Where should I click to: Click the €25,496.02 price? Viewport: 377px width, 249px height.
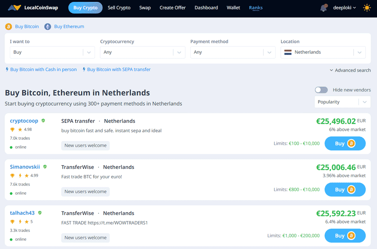click(x=336, y=121)
